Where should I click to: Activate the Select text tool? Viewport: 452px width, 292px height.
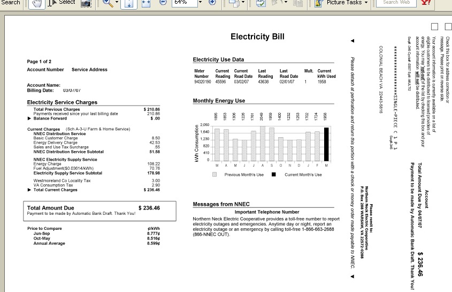pyautogui.click(x=62, y=3)
